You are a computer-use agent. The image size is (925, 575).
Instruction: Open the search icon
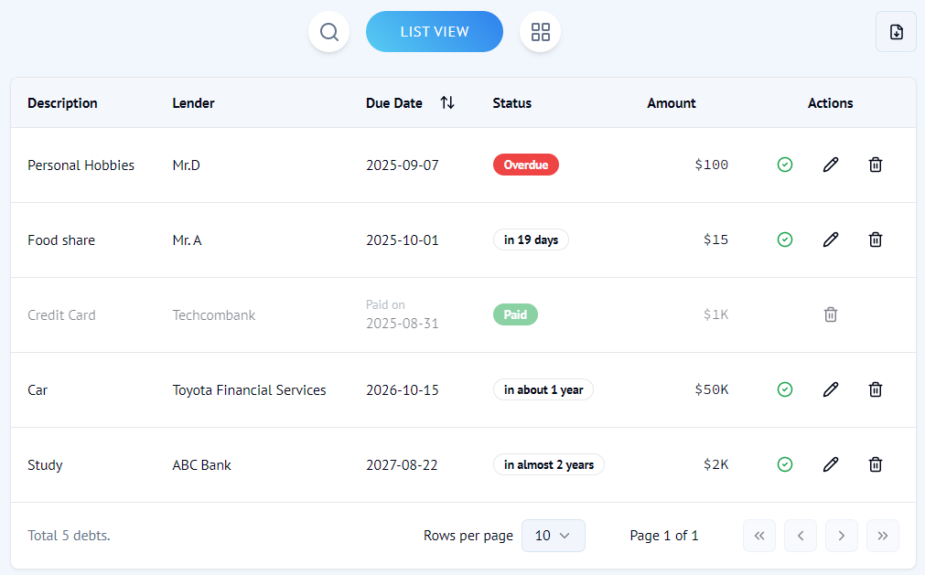[x=328, y=31]
